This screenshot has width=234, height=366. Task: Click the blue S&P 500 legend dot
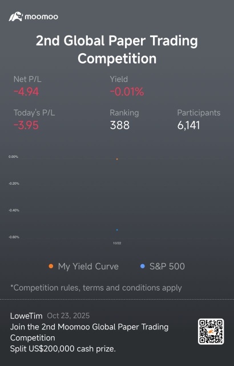pyautogui.click(x=143, y=266)
